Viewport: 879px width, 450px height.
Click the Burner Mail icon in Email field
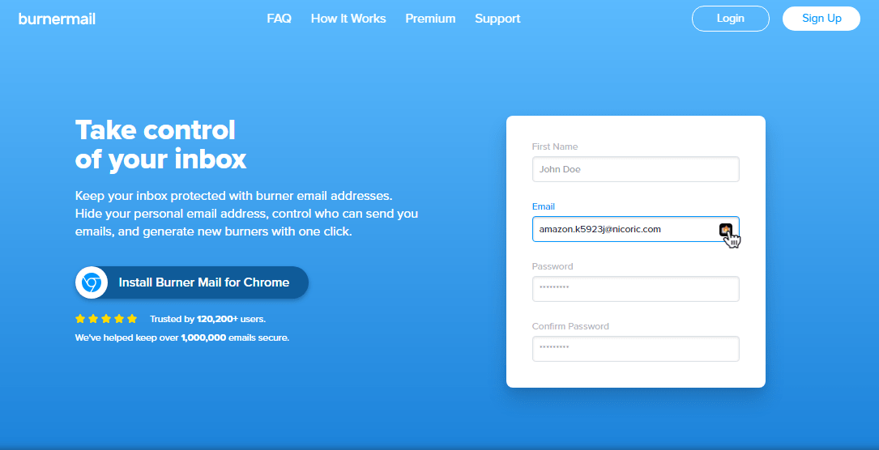pyautogui.click(x=725, y=229)
